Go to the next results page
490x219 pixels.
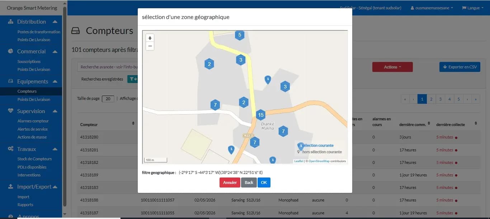click(467, 99)
